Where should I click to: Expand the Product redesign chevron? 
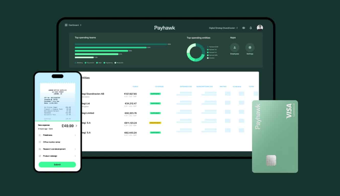click(x=75, y=156)
